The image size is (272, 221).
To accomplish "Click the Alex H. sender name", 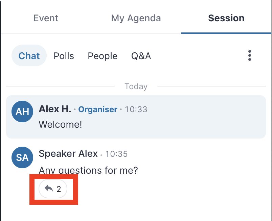I will 55,109.
